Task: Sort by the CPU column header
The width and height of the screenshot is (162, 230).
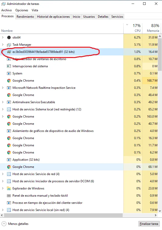Action: (x=133, y=28)
